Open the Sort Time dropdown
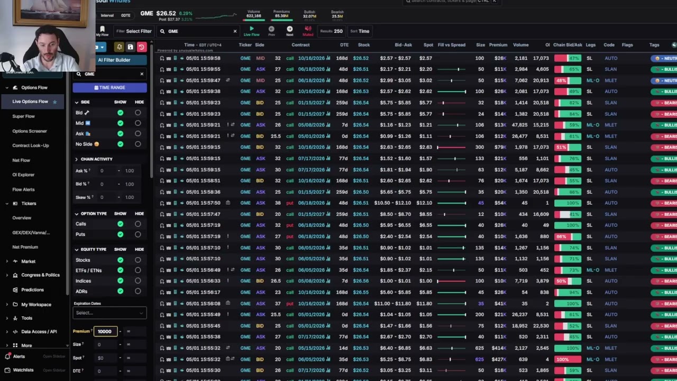The width and height of the screenshot is (677, 381). coord(360,31)
